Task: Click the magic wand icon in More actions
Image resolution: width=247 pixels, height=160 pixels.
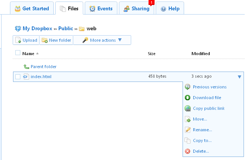Action: [85, 40]
